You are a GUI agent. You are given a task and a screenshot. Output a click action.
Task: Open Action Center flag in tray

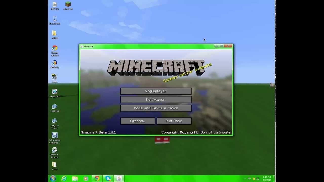click(249, 179)
